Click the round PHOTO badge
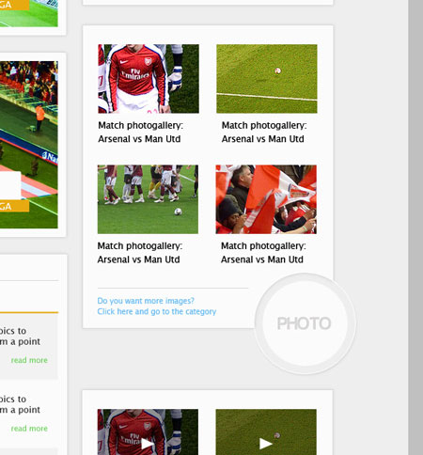 (x=305, y=323)
